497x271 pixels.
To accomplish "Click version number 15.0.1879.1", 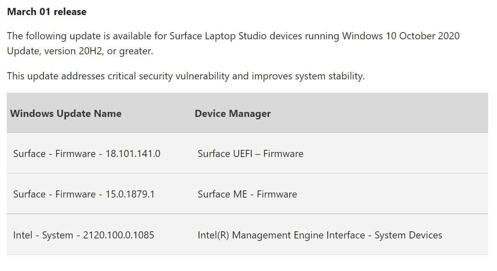I will point(130,194).
